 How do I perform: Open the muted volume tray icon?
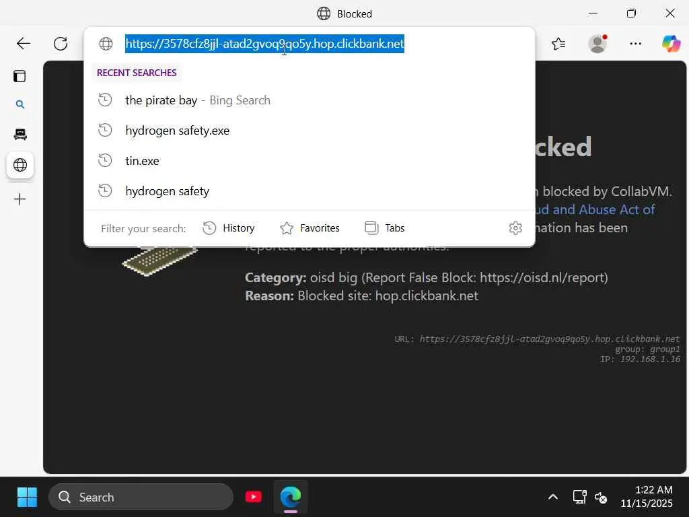601,497
